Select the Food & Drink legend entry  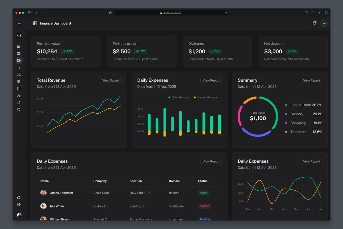click(x=304, y=105)
